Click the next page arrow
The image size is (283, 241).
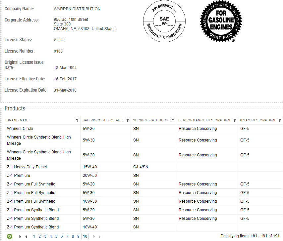[94, 237]
